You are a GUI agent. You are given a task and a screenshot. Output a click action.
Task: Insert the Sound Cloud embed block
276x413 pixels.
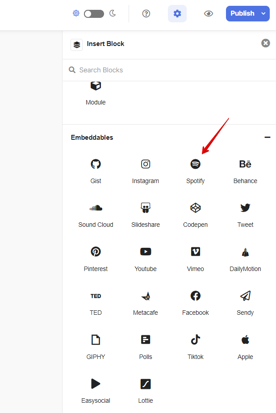tap(96, 215)
